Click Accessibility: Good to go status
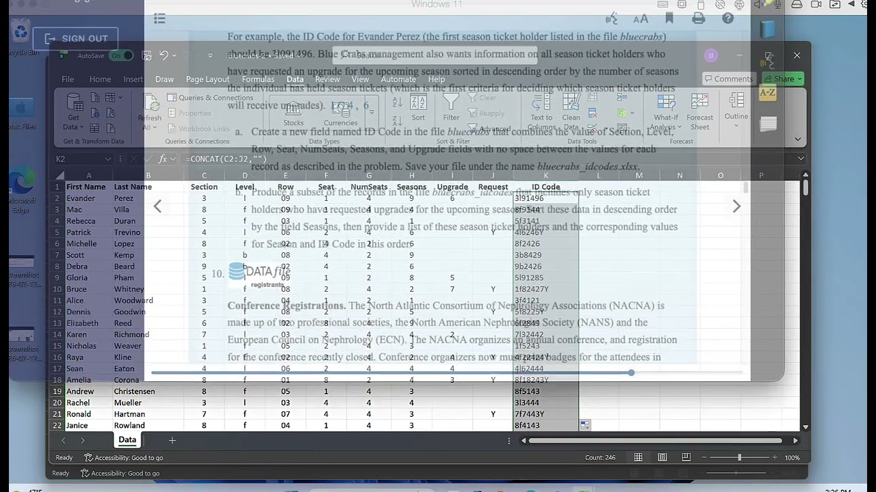This screenshot has height=492, width=876. (123, 458)
